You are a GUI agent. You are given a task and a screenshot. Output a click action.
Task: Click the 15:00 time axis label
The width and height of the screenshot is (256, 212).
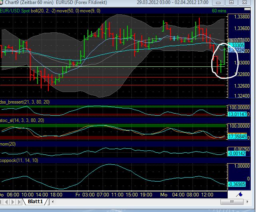(132, 195)
